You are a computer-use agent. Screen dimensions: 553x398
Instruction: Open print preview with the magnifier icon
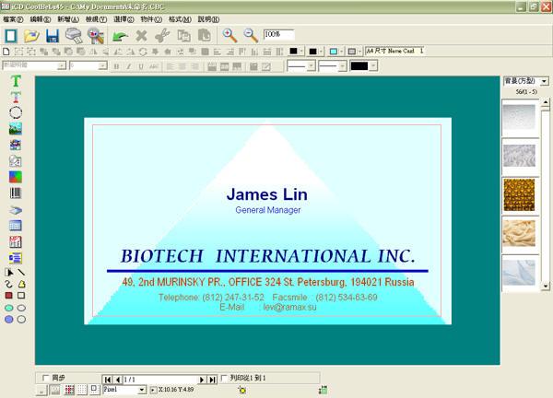[96, 36]
